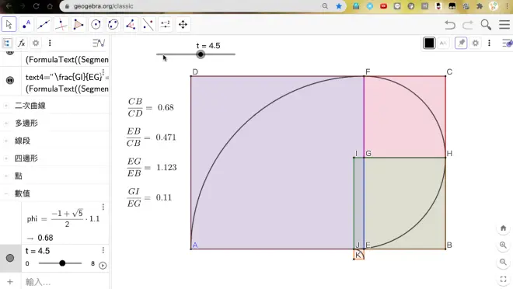Open more options for phi row
The image size is (513, 289).
point(103,207)
